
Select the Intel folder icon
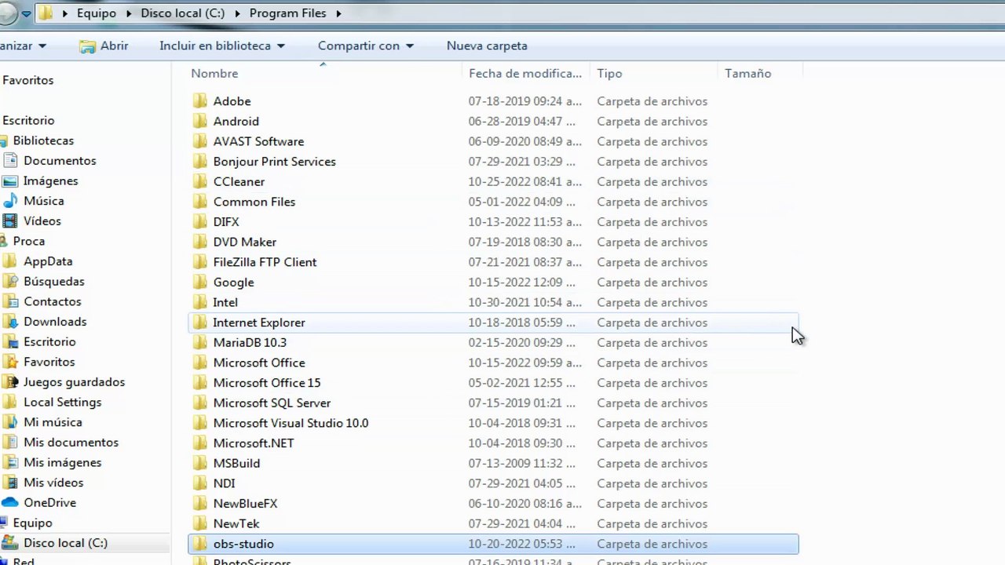tap(200, 302)
